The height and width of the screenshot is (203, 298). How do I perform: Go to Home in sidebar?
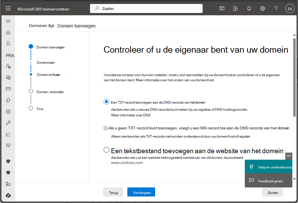pyautogui.click(x=8, y=33)
